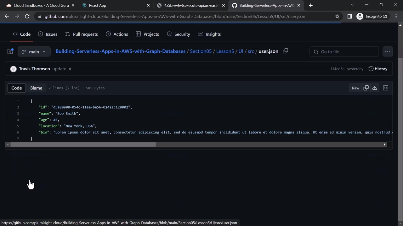Copy the file path with the copy icon
Viewport: 403px width, 226px height.
pos(285,51)
